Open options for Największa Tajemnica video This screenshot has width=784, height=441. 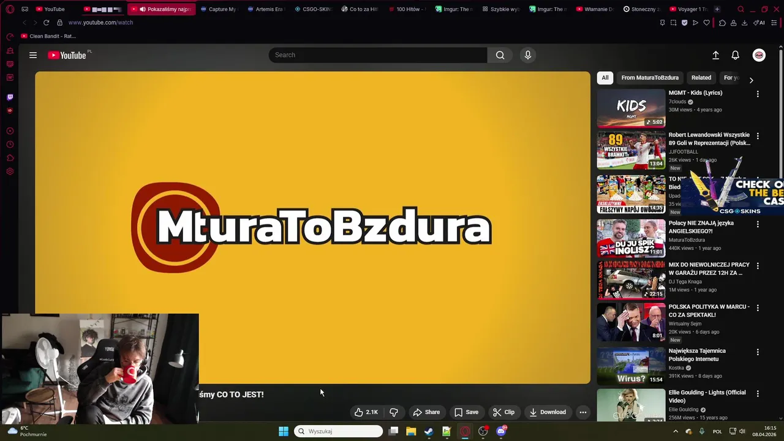point(758,352)
